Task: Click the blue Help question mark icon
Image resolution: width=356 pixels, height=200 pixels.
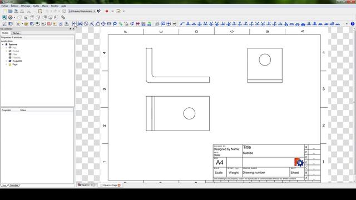Action: (353, 24)
